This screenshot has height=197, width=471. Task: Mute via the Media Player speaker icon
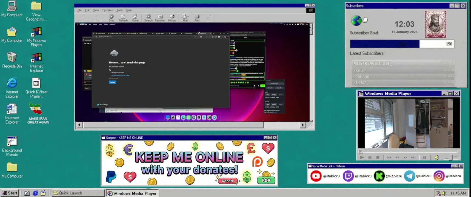pos(436,157)
